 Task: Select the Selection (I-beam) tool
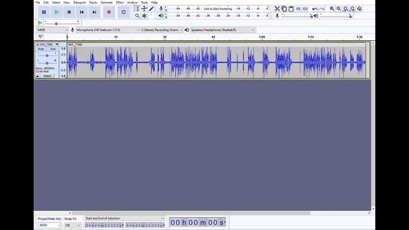coord(137,9)
